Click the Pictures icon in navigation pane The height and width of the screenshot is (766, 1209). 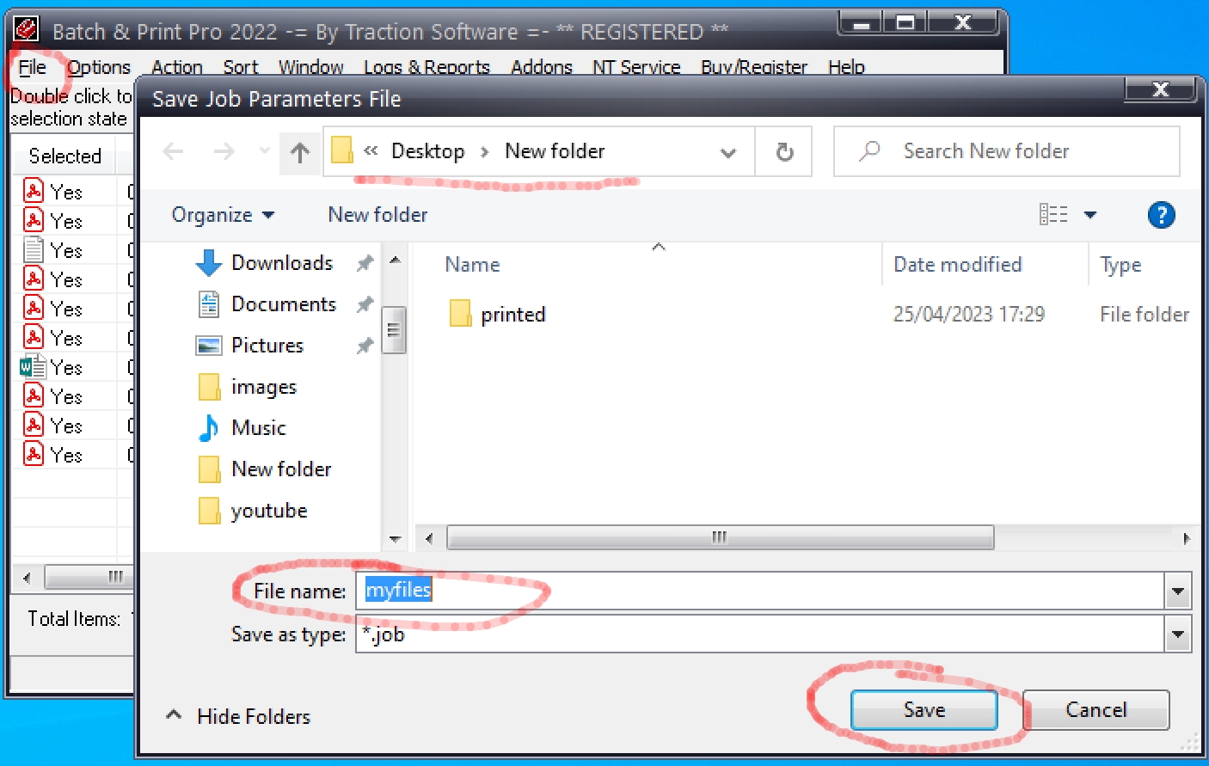point(209,346)
